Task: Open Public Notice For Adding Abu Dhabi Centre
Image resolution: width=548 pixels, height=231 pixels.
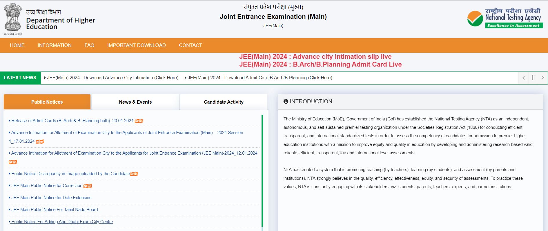Action: pyautogui.click(x=62, y=222)
